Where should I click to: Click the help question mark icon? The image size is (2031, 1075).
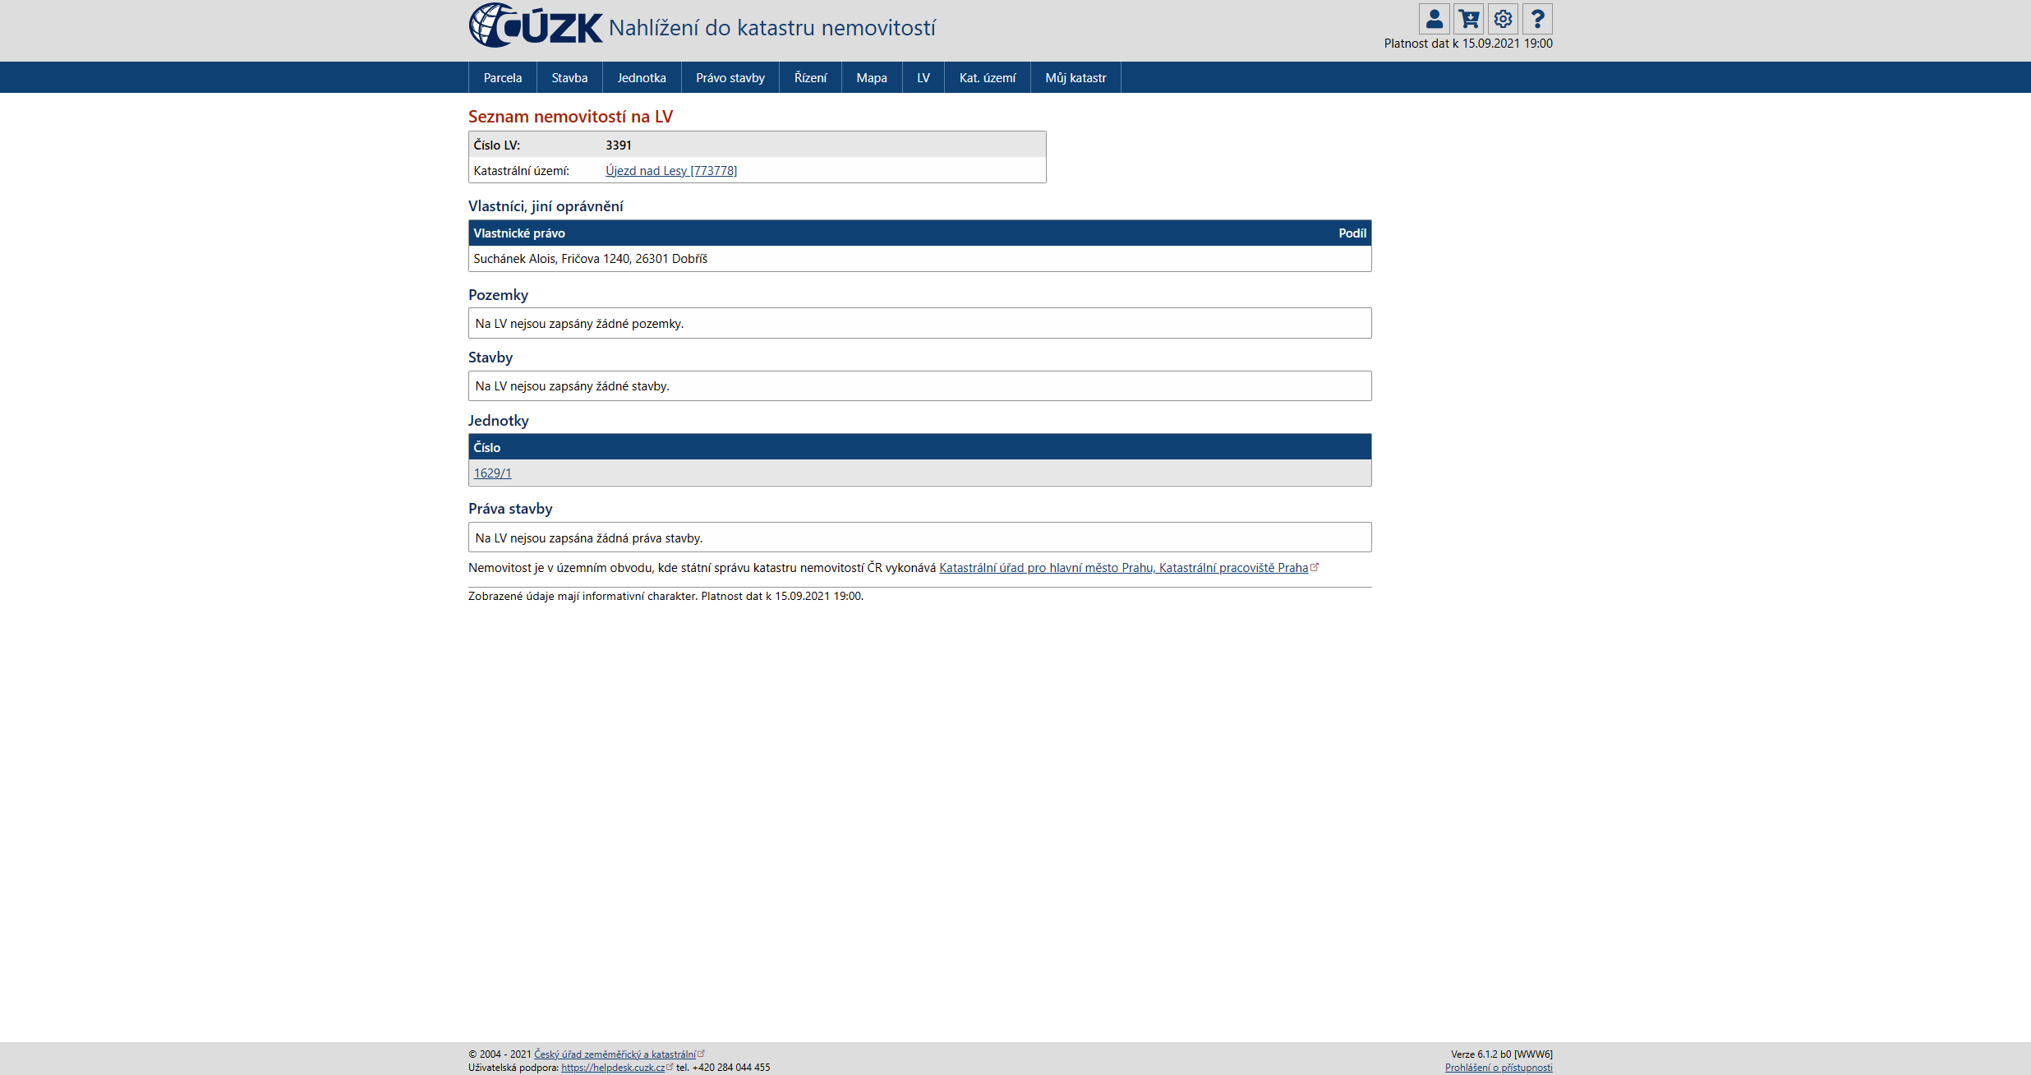tap(1537, 19)
